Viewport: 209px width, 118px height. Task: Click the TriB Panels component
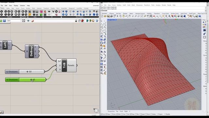67,65
